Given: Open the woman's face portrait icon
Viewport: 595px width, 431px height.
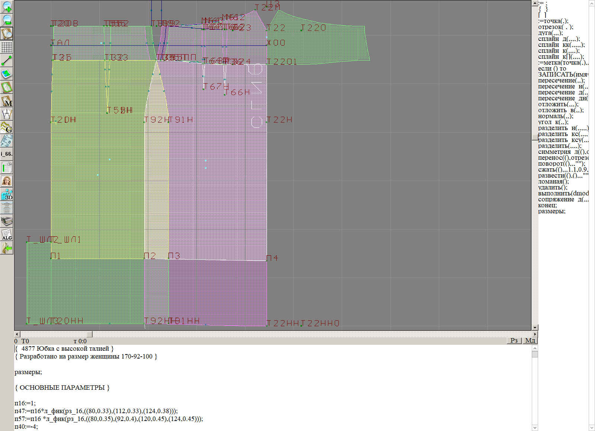Looking at the screenshot, I should coord(7,181).
